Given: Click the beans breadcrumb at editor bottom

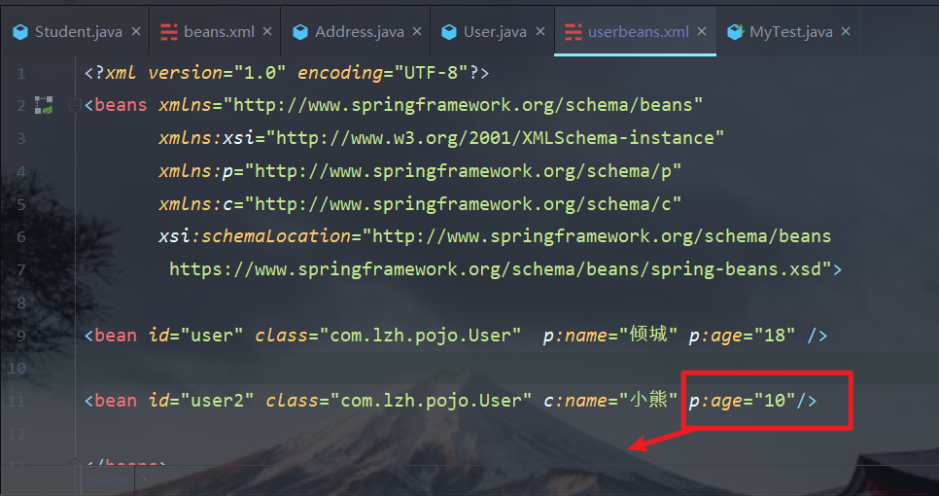Looking at the screenshot, I should (x=108, y=480).
